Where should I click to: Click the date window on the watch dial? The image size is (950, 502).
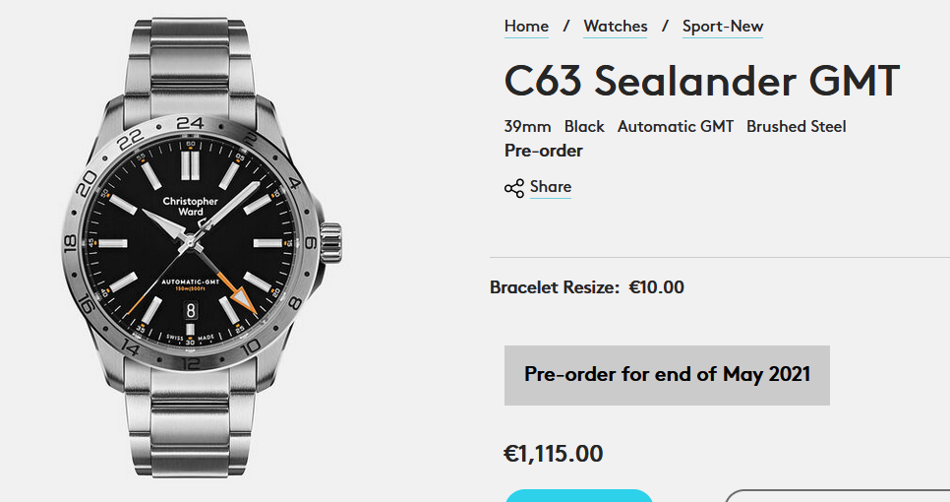[x=192, y=310]
